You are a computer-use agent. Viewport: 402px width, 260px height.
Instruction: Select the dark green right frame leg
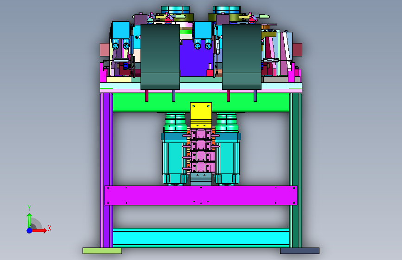click(x=296, y=170)
